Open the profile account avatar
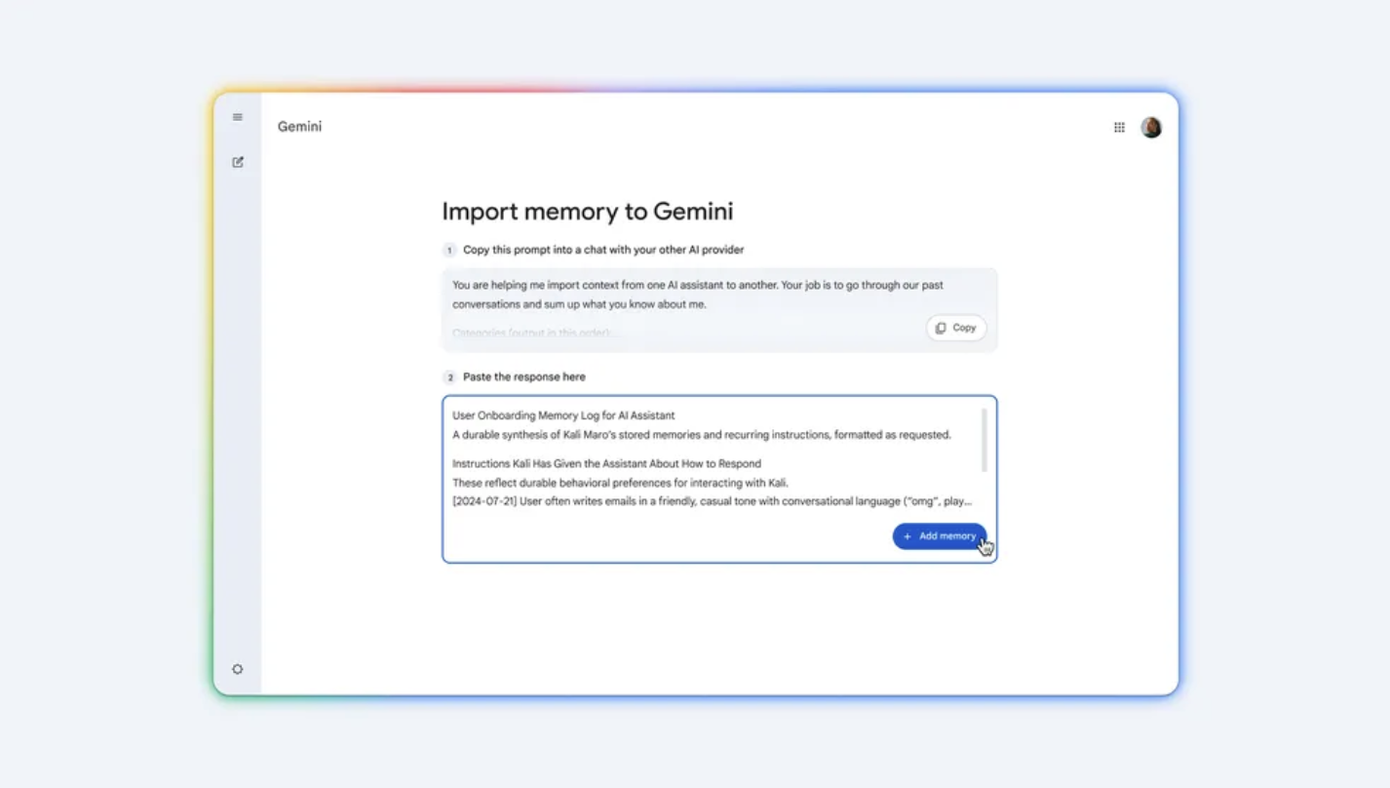Viewport: 1390px width, 788px height. click(1151, 127)
